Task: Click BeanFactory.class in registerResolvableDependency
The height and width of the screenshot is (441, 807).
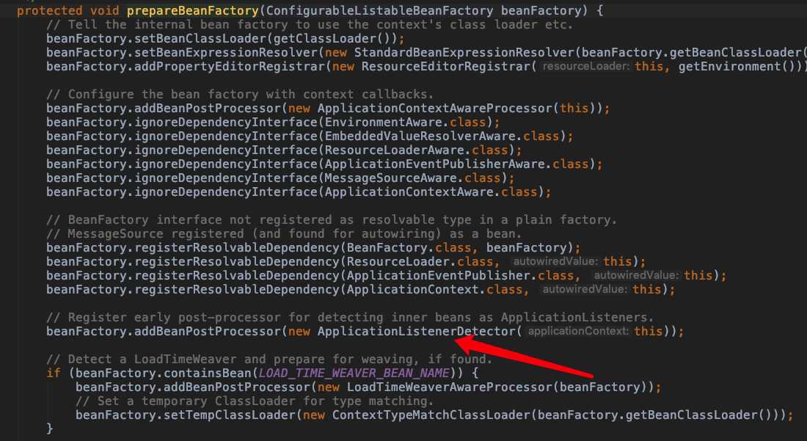Action: [x=409, y=247]
